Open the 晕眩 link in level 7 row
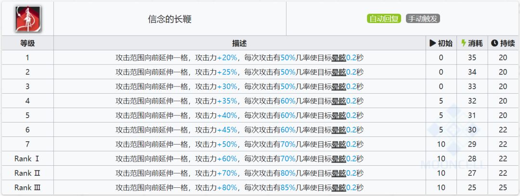520x196 pixels. (x=339, y=144)
